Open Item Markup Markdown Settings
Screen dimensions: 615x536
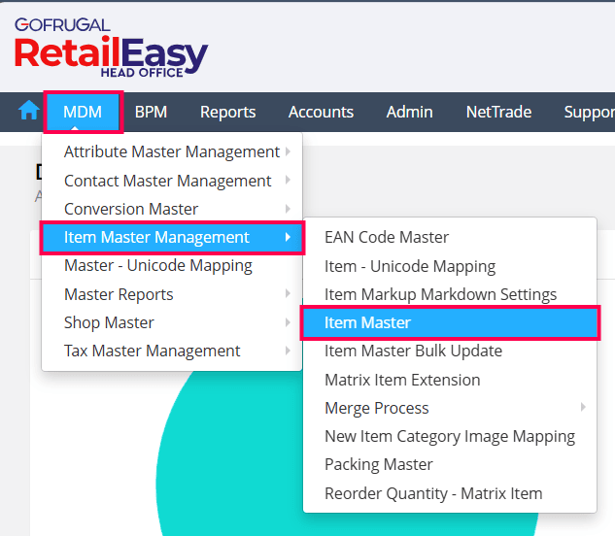coord(450,294)
